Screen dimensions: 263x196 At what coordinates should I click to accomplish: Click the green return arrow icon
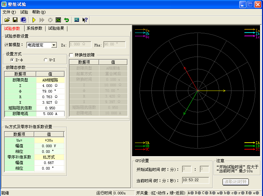point(66,20)
